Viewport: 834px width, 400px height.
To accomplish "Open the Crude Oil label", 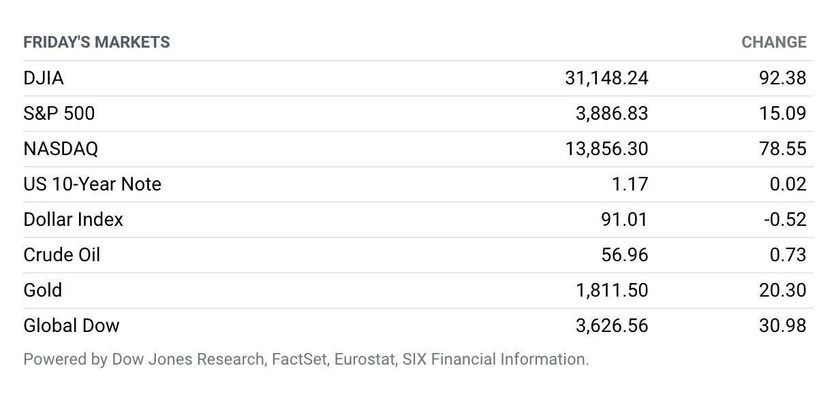I will point(62,255).
